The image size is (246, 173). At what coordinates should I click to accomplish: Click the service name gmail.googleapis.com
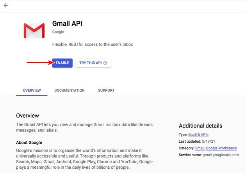point(221,155)
